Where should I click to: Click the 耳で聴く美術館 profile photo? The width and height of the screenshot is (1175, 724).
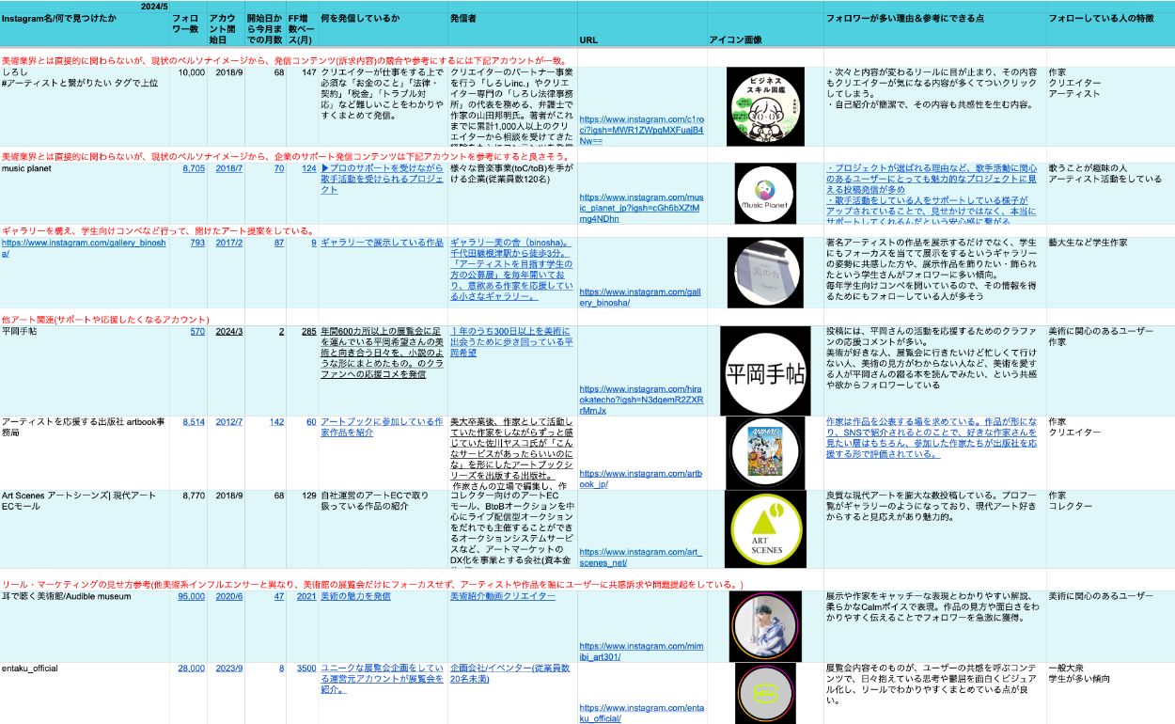tap(765, 625)
